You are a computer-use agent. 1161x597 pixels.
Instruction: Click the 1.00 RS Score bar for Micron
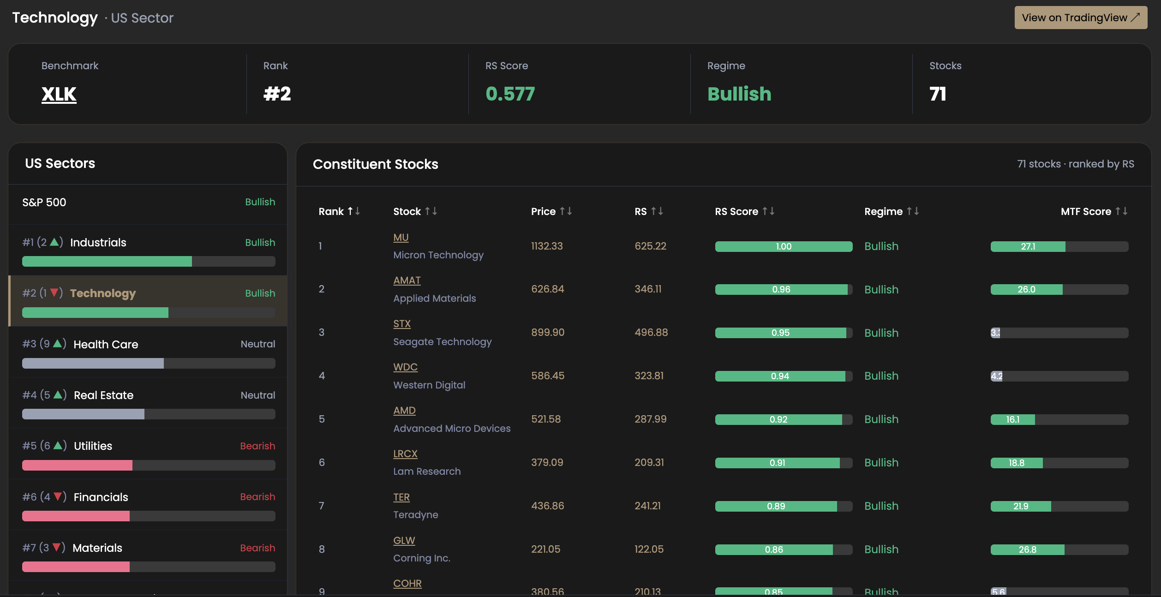(x=784, y=246)
